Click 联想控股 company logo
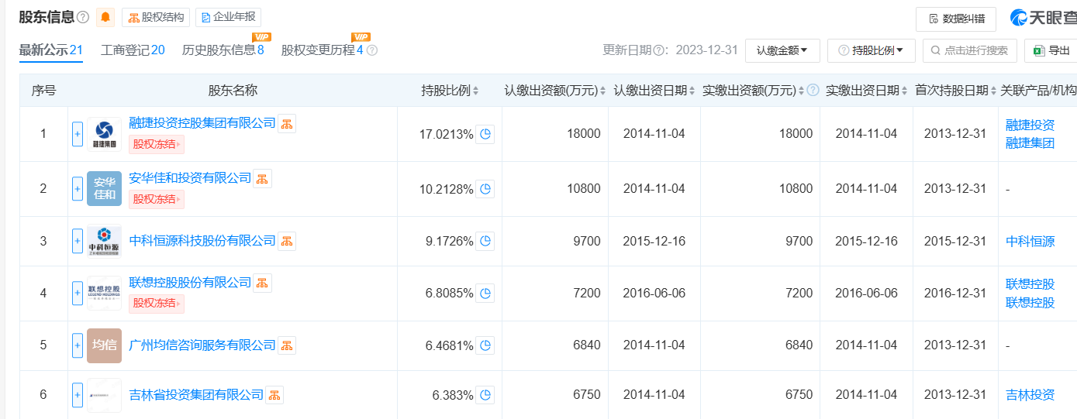 pos(104,294)
